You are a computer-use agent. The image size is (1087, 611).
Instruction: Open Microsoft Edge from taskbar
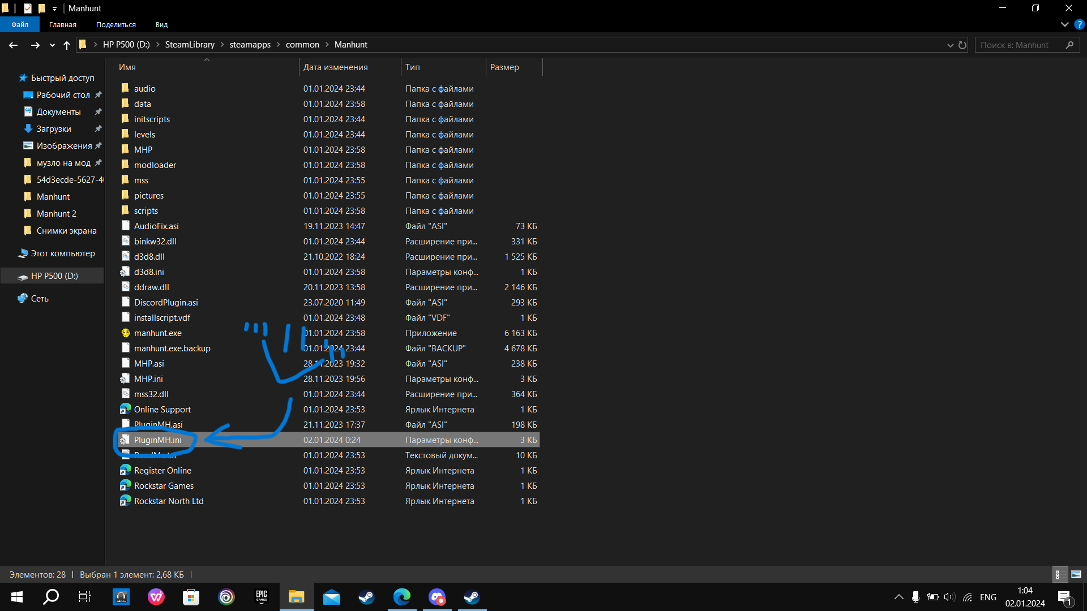tap(402, 597)
